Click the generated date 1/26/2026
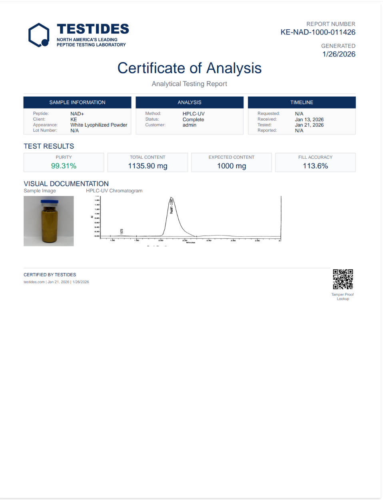This screenshot has height=500, width=383. click(x=339, y=54)
